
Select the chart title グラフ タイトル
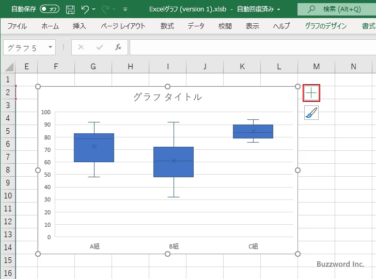168,97
